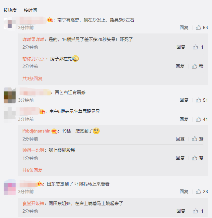Image resolution: width=212 pixels, height=218 pixels.
Task: Like 想你到六点-'s reply 房子都在晃
Action: point(198,66)
